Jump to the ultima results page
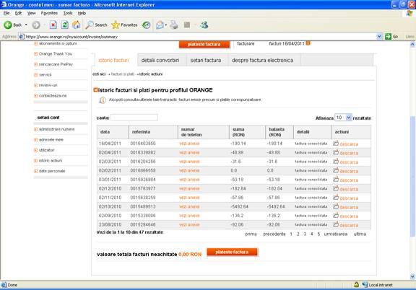416x290 pixels. pyautogui.click(x=360, y=234)
